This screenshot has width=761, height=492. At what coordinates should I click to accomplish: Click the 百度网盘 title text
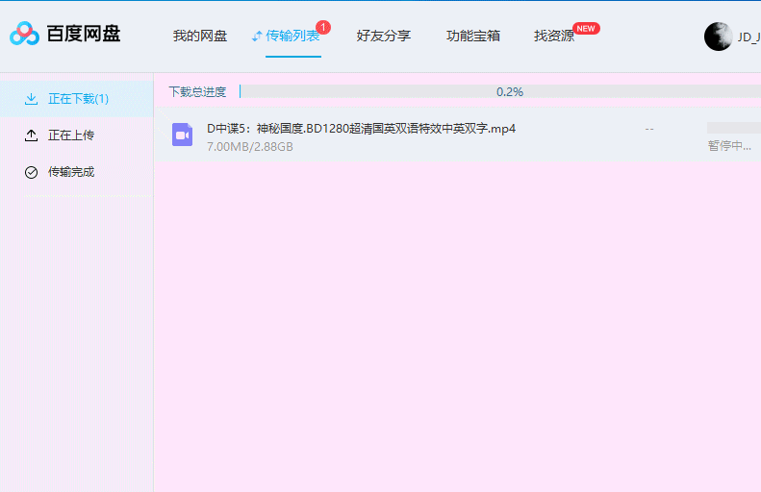click(84, 34)
